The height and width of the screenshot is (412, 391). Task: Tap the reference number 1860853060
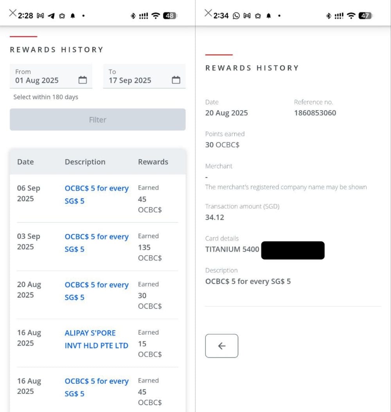(x=315, y=113)
